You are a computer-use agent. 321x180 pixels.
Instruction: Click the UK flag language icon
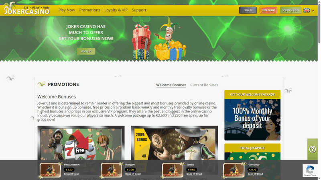pos(307,10)
